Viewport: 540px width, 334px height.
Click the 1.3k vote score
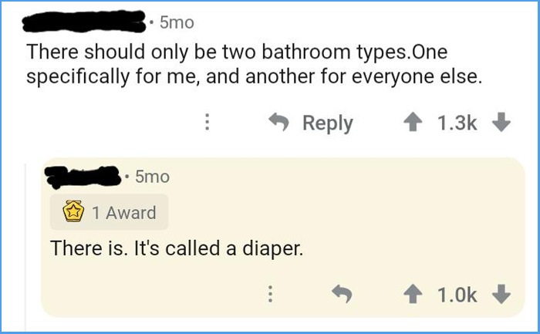tap(457, 123)
